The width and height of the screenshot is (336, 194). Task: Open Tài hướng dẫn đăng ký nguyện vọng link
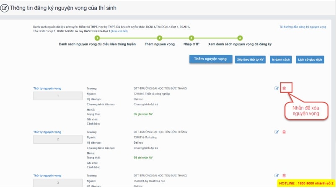(302, 27)
